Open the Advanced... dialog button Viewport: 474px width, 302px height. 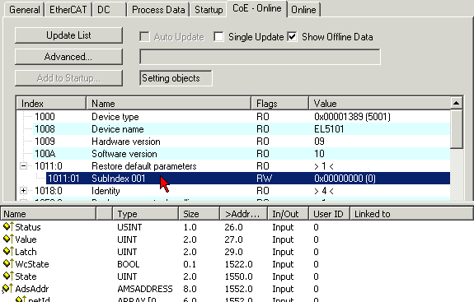coord(68,57)
